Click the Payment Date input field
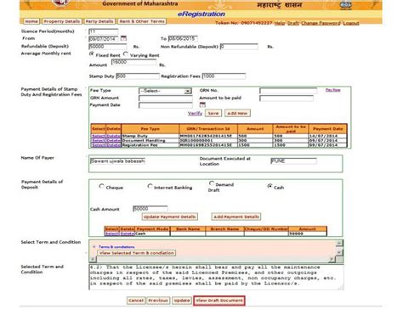Screen dimensions: 403x309 [166, 105]
